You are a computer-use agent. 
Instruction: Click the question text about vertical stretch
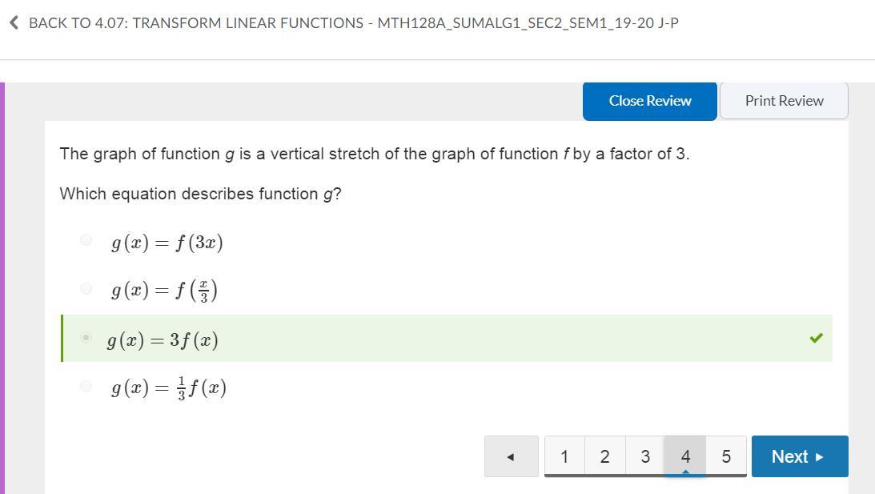point(374,154)
